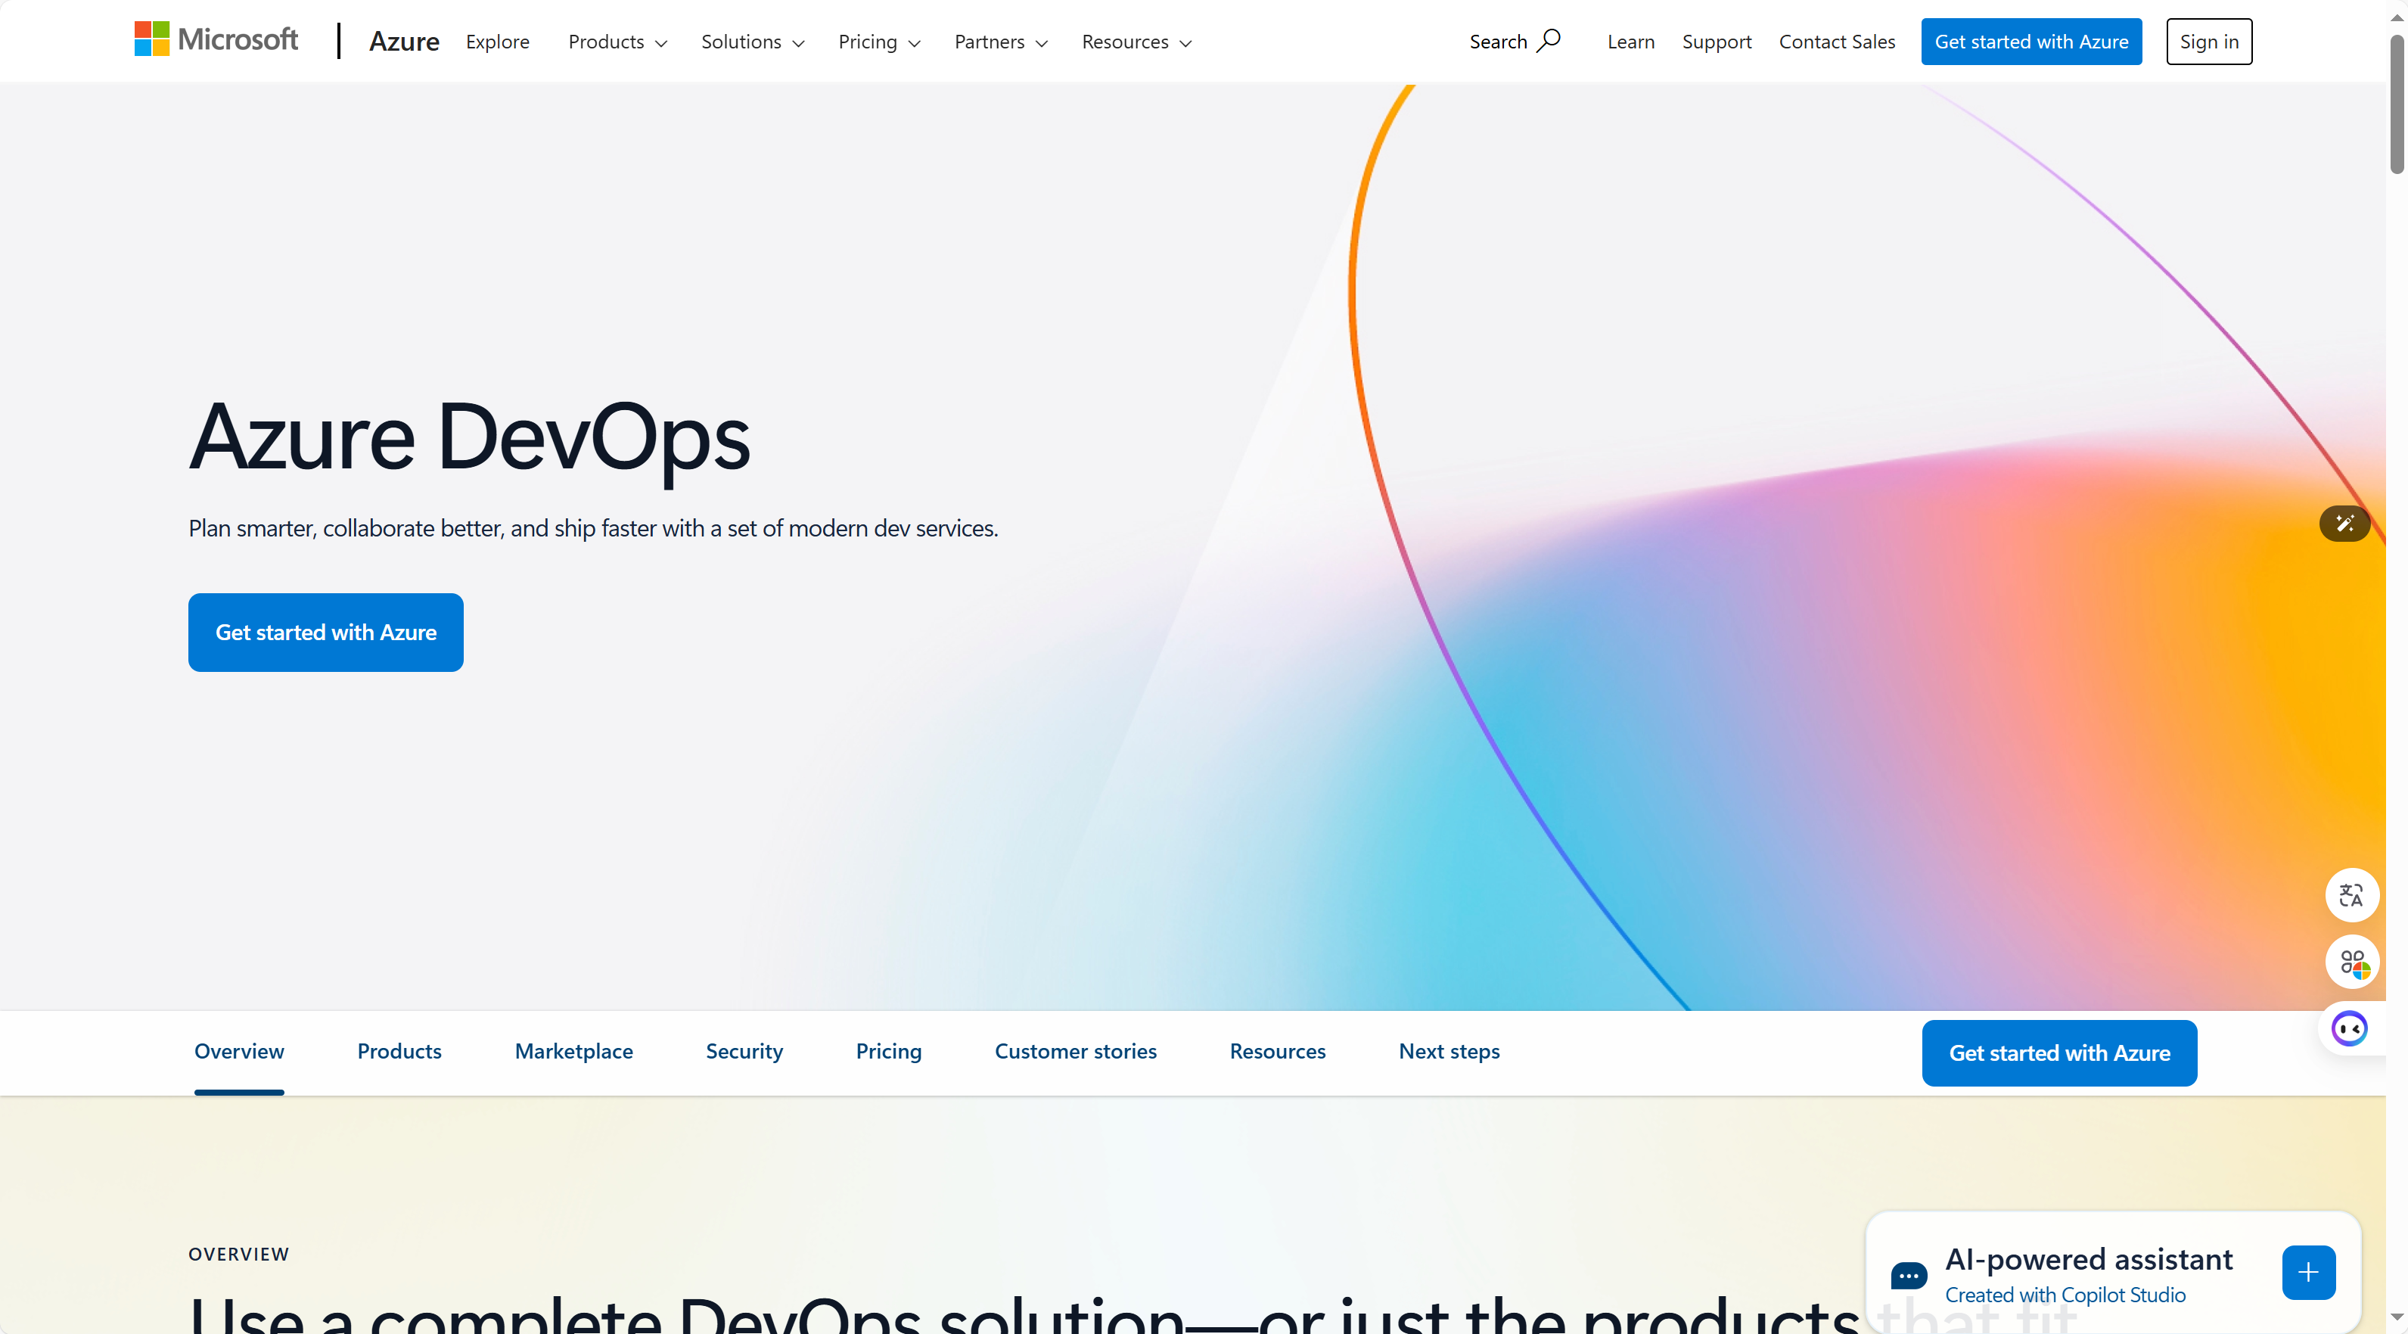Open the Pricing dropdown in top nav
The width and height of the screenshot is (2408, 1334).
(878, 42)
